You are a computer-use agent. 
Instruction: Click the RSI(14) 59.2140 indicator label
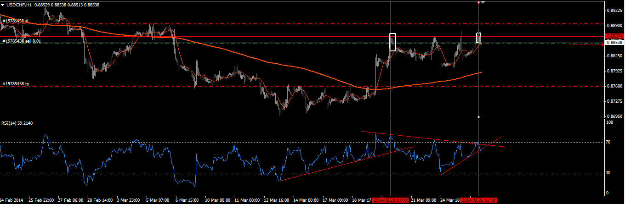(17, 123)
